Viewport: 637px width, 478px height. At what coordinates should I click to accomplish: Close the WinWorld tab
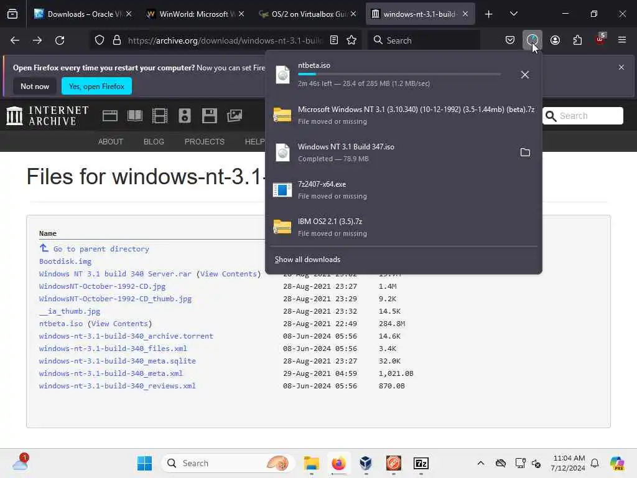click(x=241, y=14)
